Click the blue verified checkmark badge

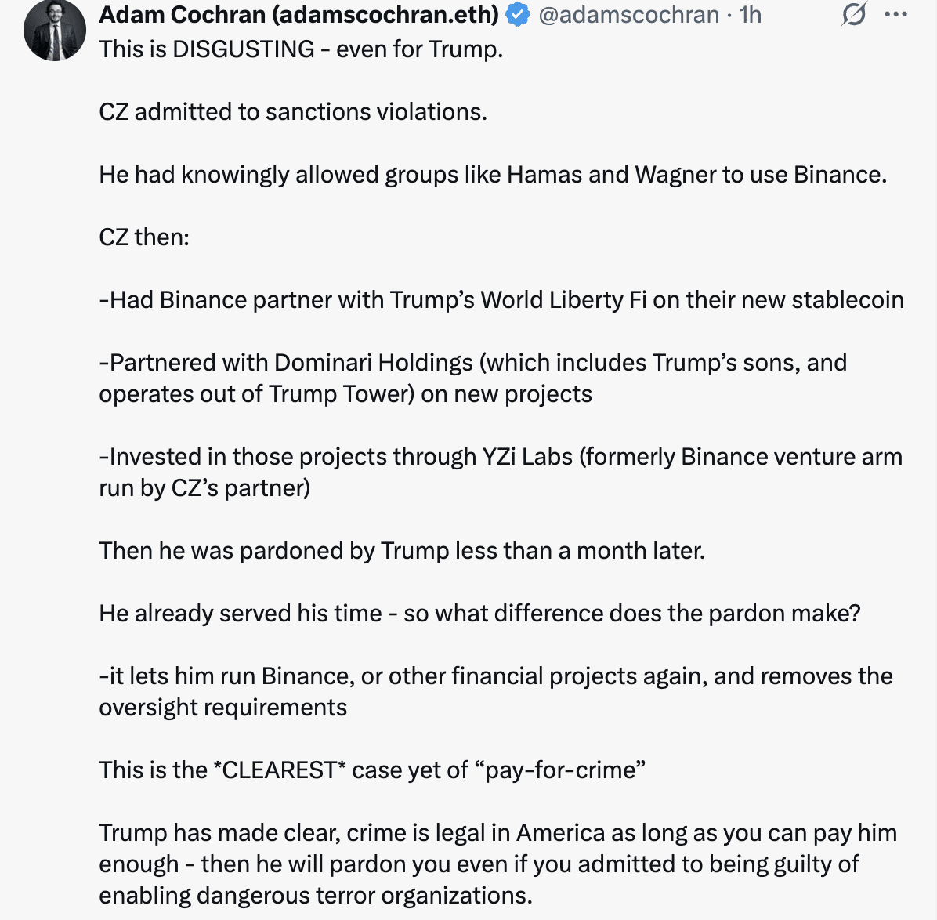click(x=517, y=14)
